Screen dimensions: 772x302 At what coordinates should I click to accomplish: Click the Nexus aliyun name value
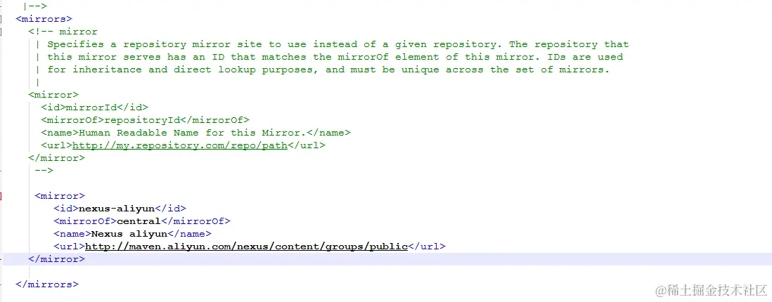(129, 234)
